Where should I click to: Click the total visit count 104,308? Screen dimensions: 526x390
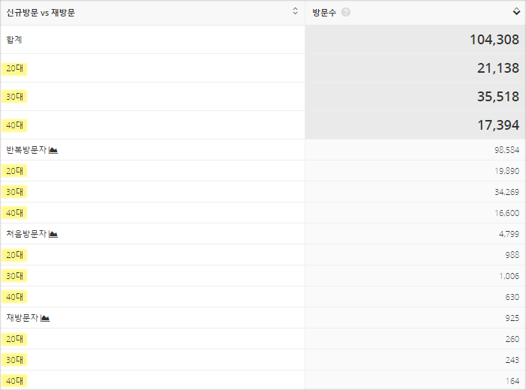(488, 40)
